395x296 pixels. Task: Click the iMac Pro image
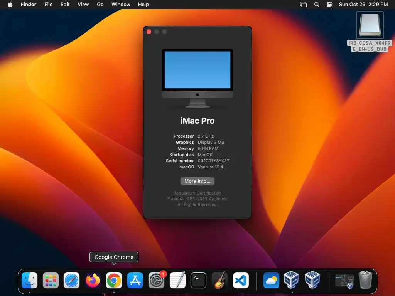coord(197,78)
